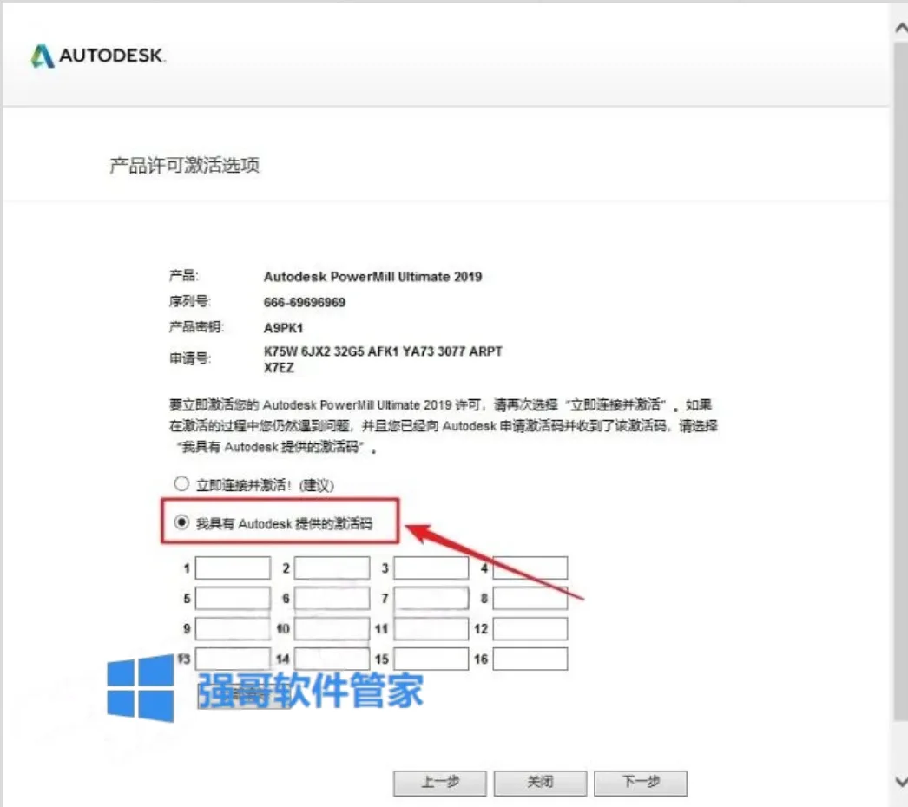The width and height of the screenshot is (908, 807).
Task: Click activation code field 13
Action: coord(233,659)
